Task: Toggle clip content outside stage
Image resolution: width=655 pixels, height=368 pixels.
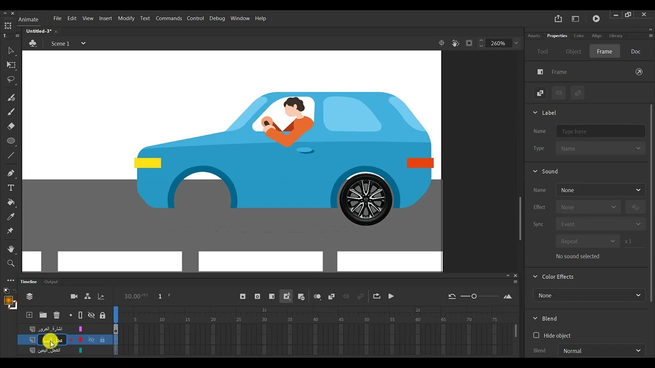Action: (469, 43)
